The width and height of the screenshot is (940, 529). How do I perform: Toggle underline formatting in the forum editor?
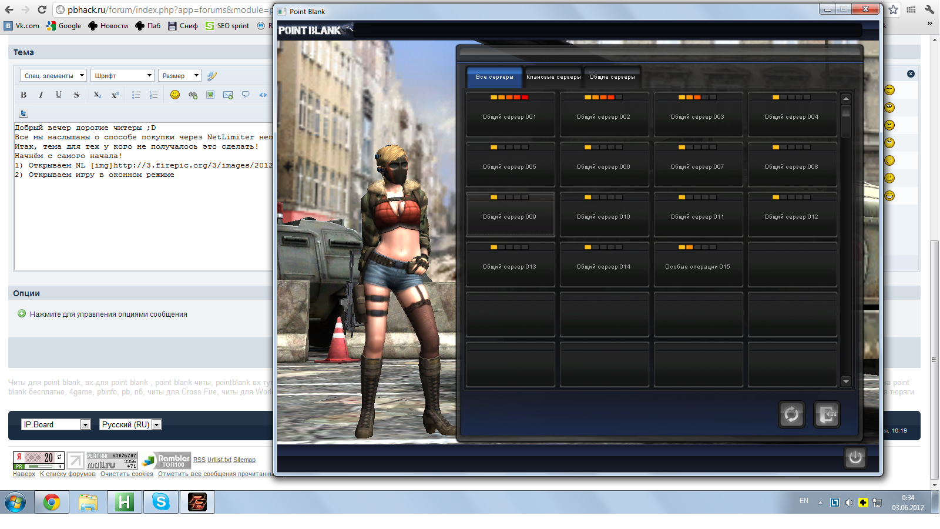59,95
